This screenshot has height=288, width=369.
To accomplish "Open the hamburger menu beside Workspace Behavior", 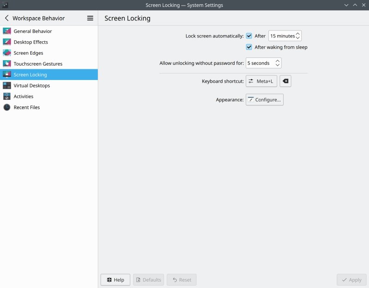I will coord(90,18).
